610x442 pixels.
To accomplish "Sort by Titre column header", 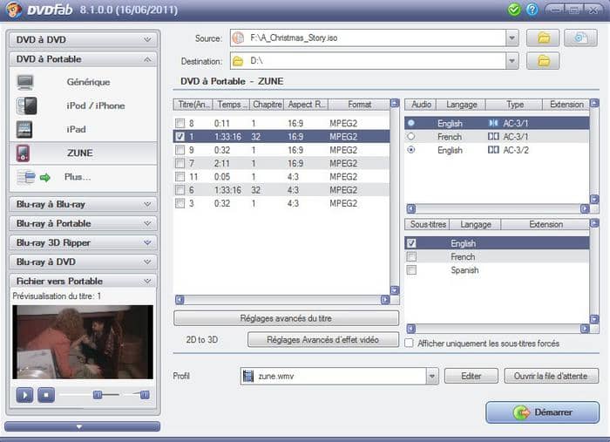I will tap(193, 105).
